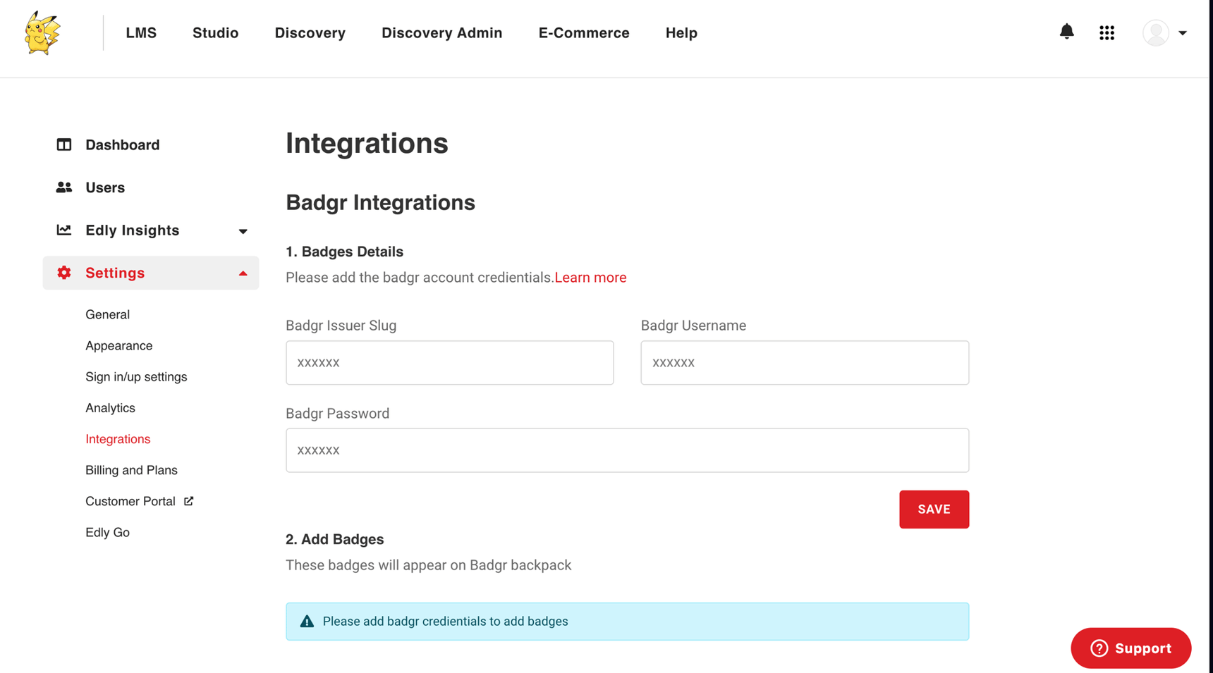Click the SAVE button
This screenshot has height=673, width=1213.
pyautogui.click(x=934, y=509)
